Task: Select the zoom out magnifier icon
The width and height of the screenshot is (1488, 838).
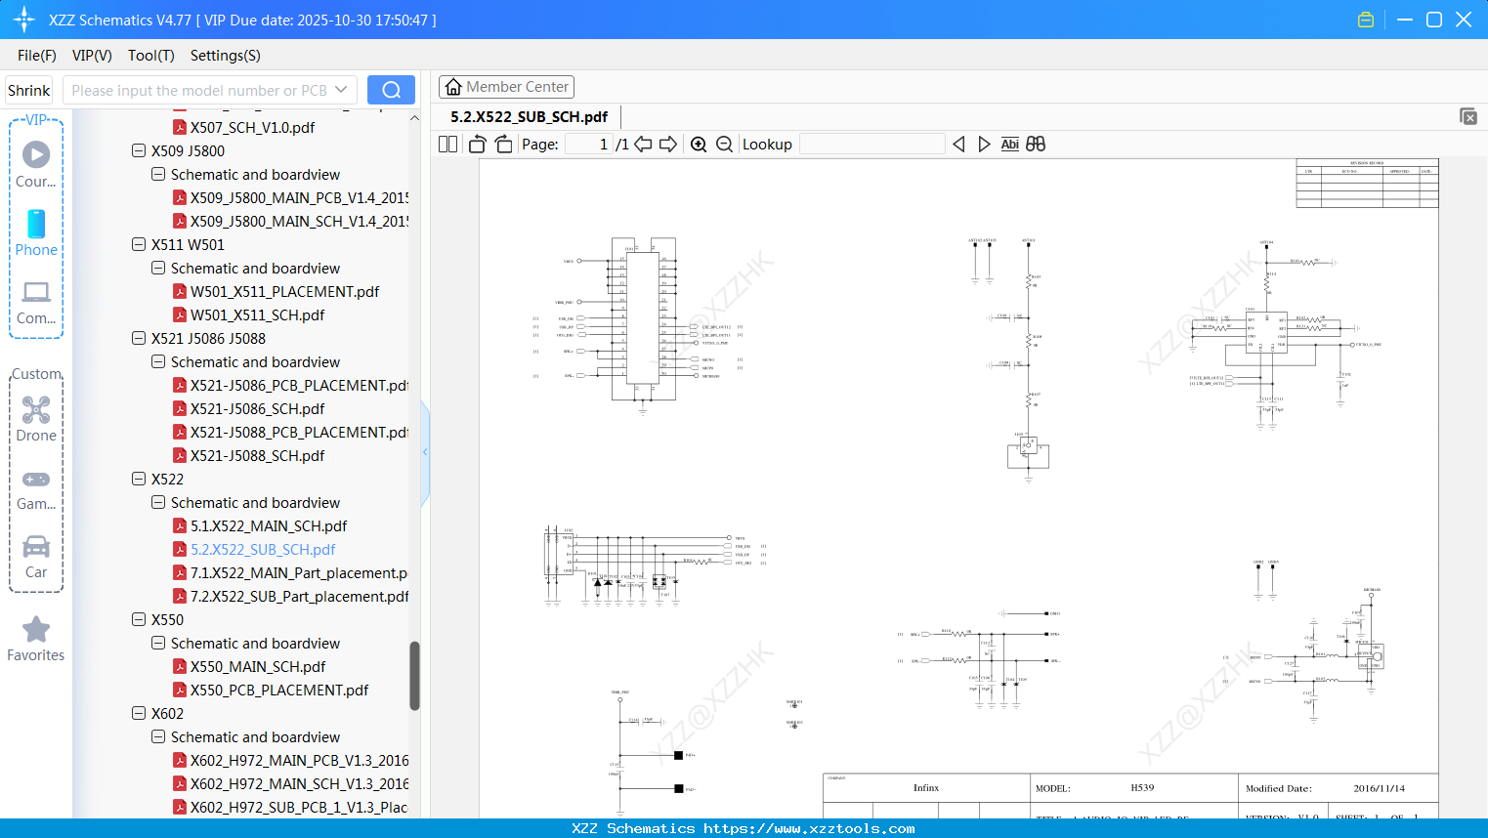Action: (724, 144)
